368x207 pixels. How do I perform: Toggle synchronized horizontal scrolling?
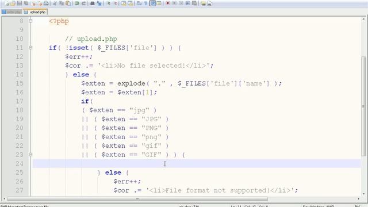point(130,3)
